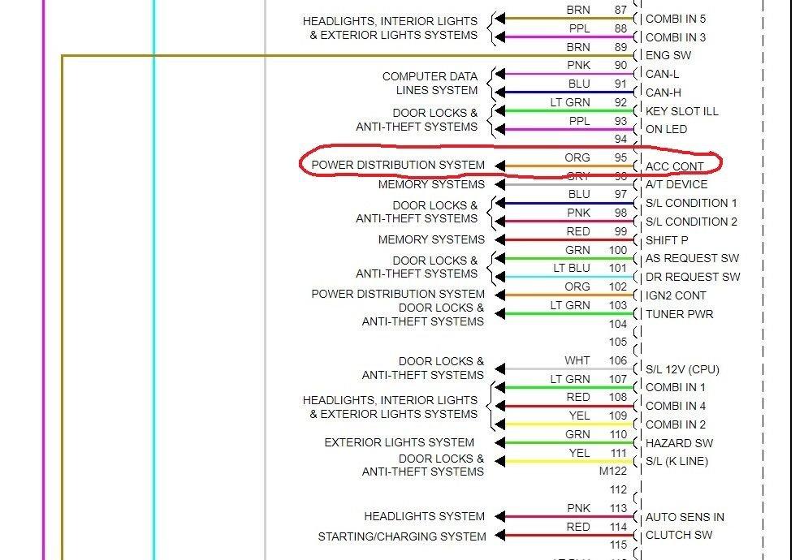
Task: Click the ON LED terminal label
Action: (x=666, y=129)
